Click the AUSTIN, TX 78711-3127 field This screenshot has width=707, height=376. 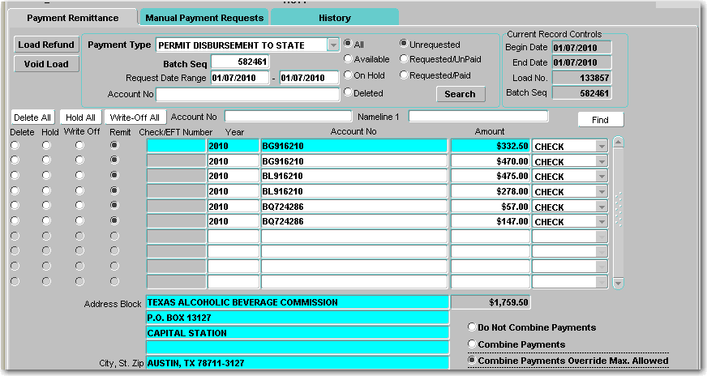[298, 363]
